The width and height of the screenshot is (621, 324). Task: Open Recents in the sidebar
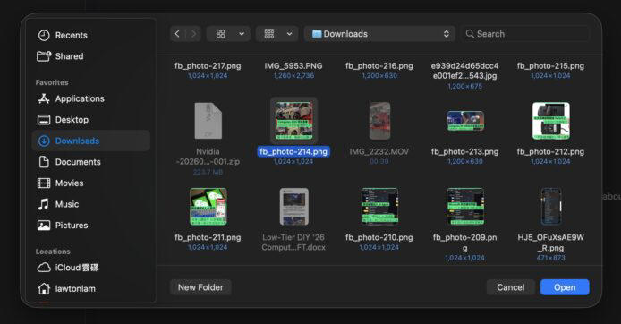pyautogui.click(x=90, y=35)
